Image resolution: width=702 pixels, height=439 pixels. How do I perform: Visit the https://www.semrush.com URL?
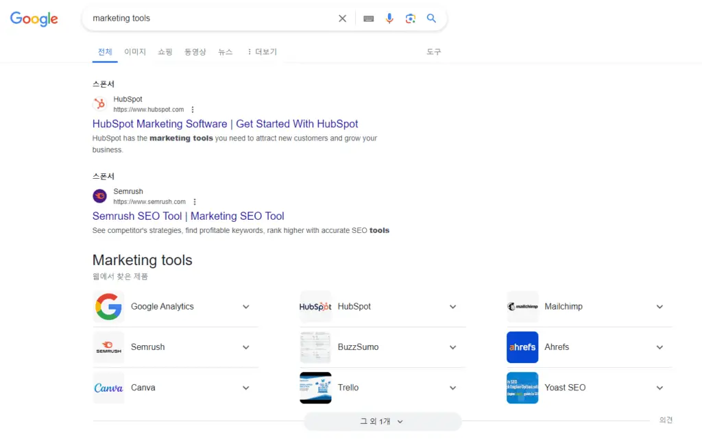click(149, 201)
